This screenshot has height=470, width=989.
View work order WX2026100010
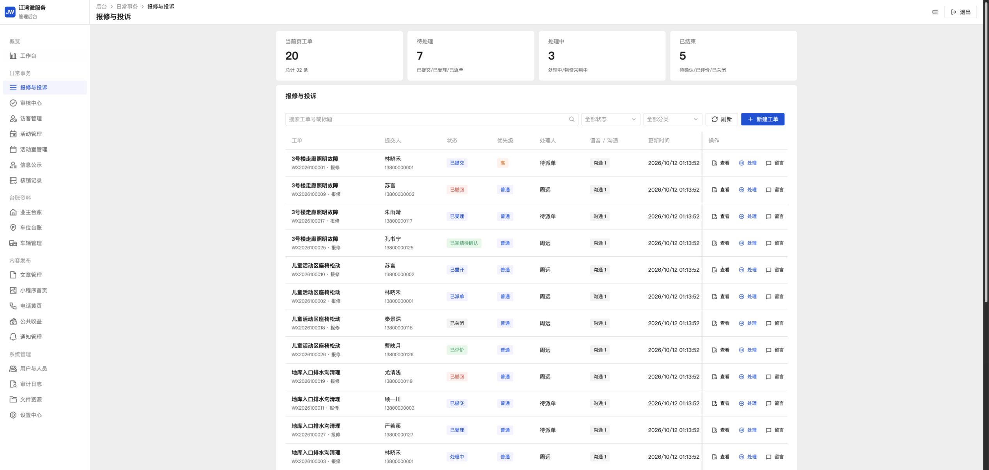coord(720,270)
